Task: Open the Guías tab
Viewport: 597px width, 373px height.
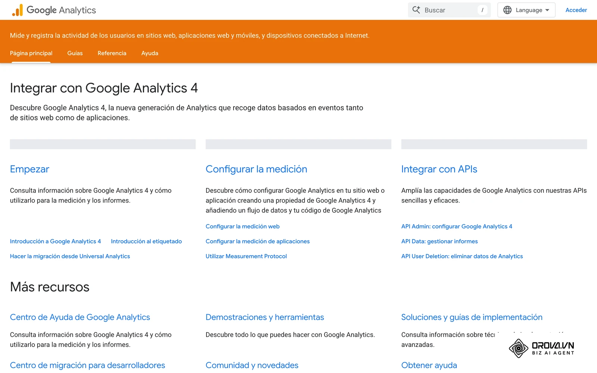Action: click(x=75, y=53)
